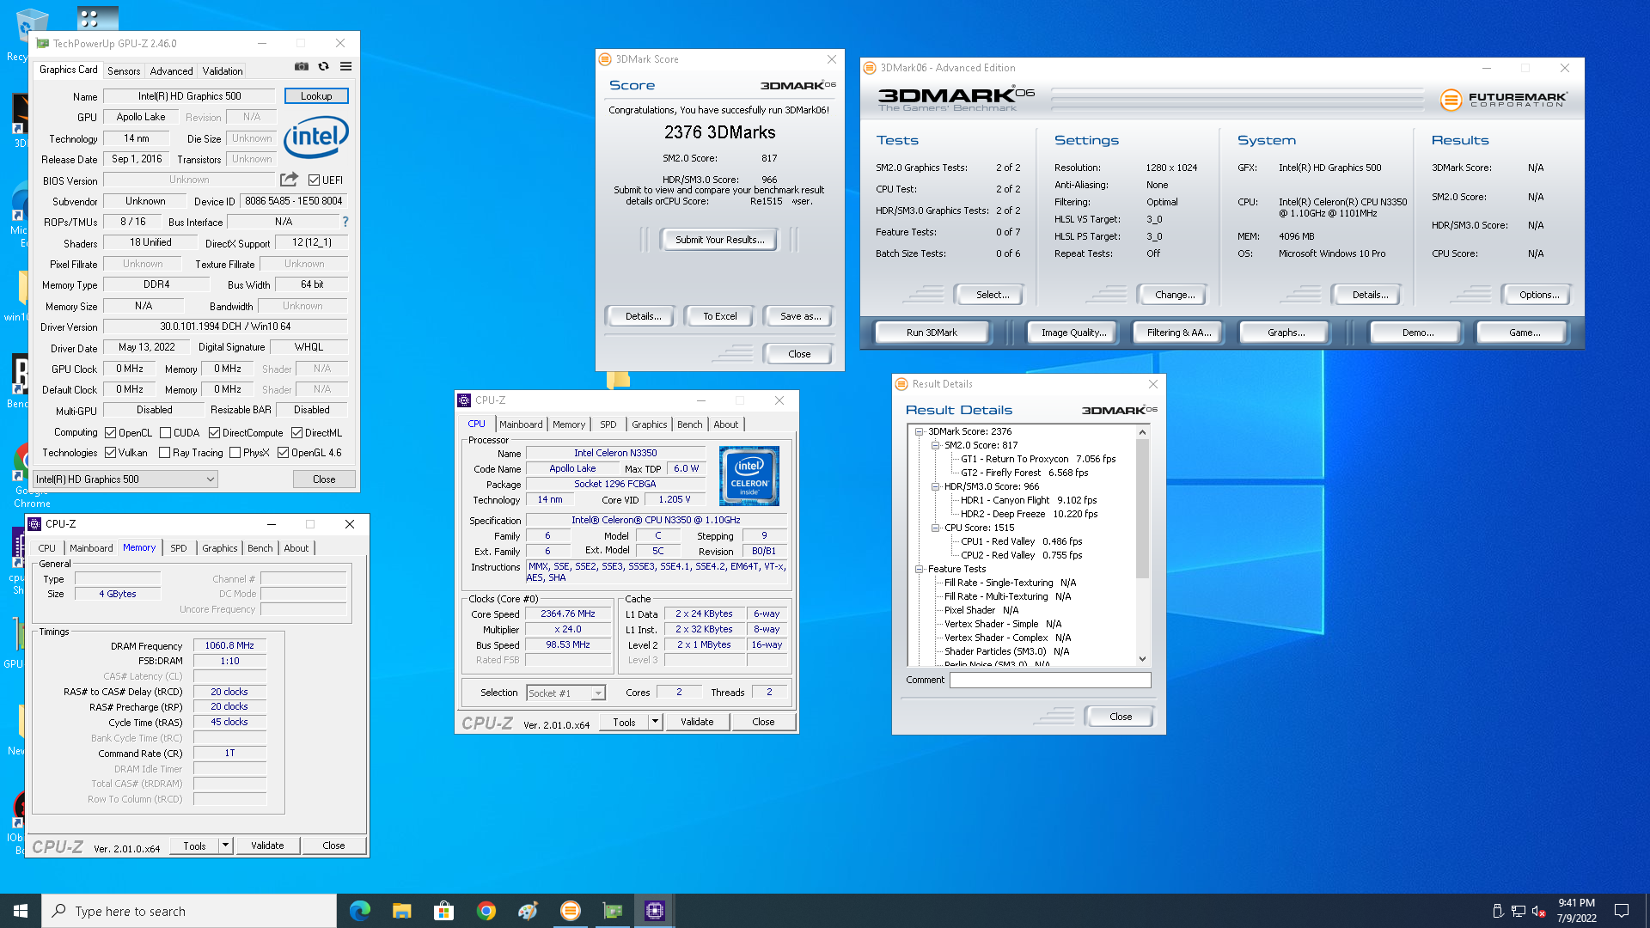Click the CPU-Z purple taskbar icon
This screenshot has width=1650, height=928.
[655, 911]
